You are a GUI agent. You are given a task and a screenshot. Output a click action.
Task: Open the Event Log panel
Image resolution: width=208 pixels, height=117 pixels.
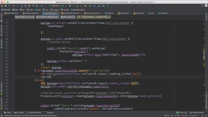point(181,112)
